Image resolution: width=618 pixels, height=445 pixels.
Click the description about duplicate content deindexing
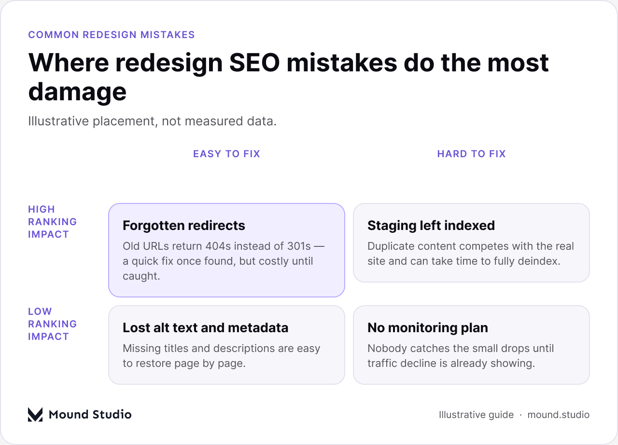(x=471, y=254)
